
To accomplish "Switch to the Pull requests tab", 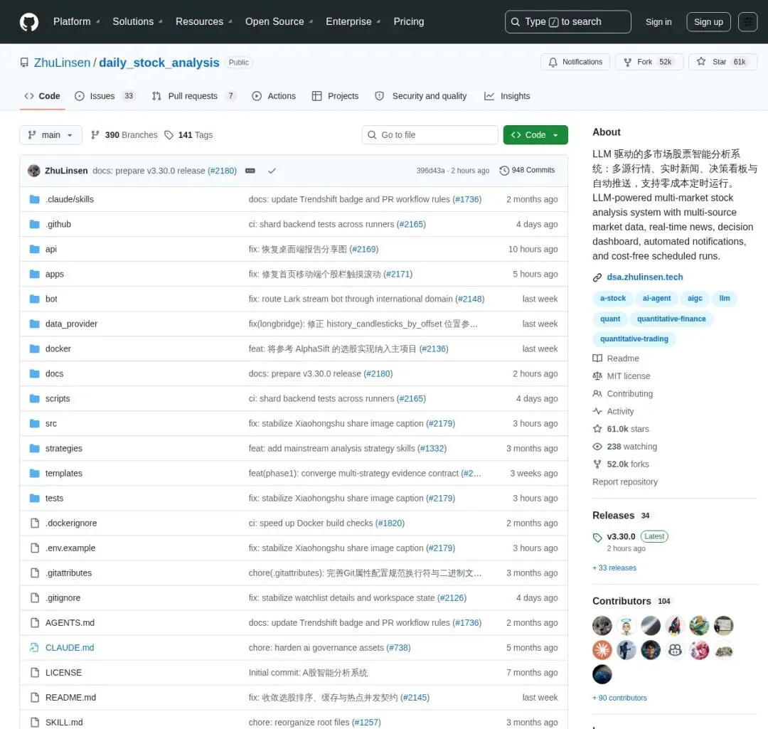I will tap(193, 96).
